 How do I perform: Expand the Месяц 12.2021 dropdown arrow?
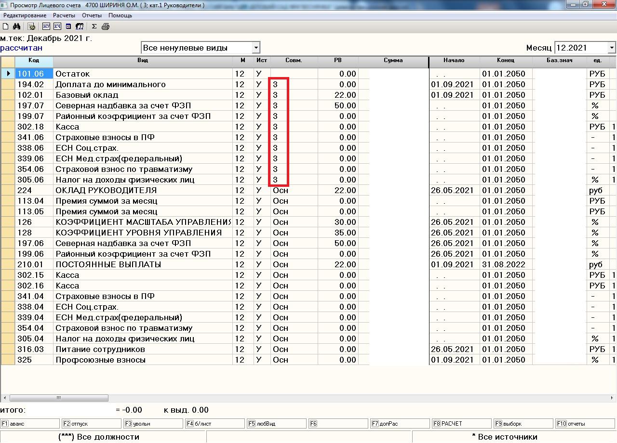(612, 48)
